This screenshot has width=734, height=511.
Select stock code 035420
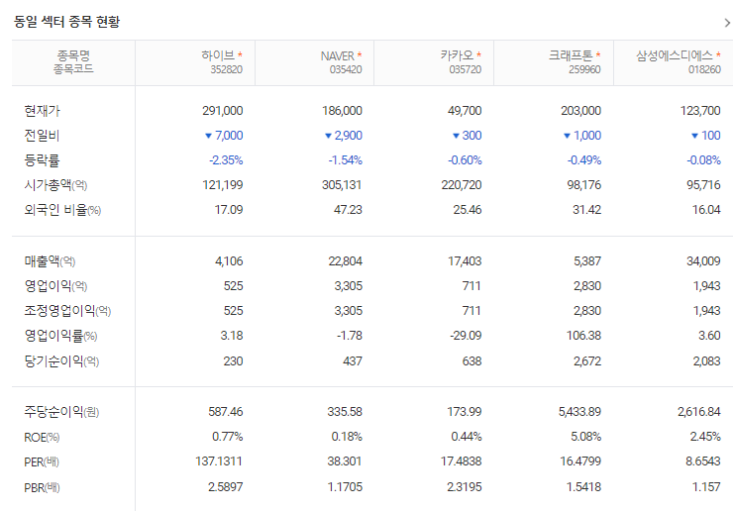(346, 69)
